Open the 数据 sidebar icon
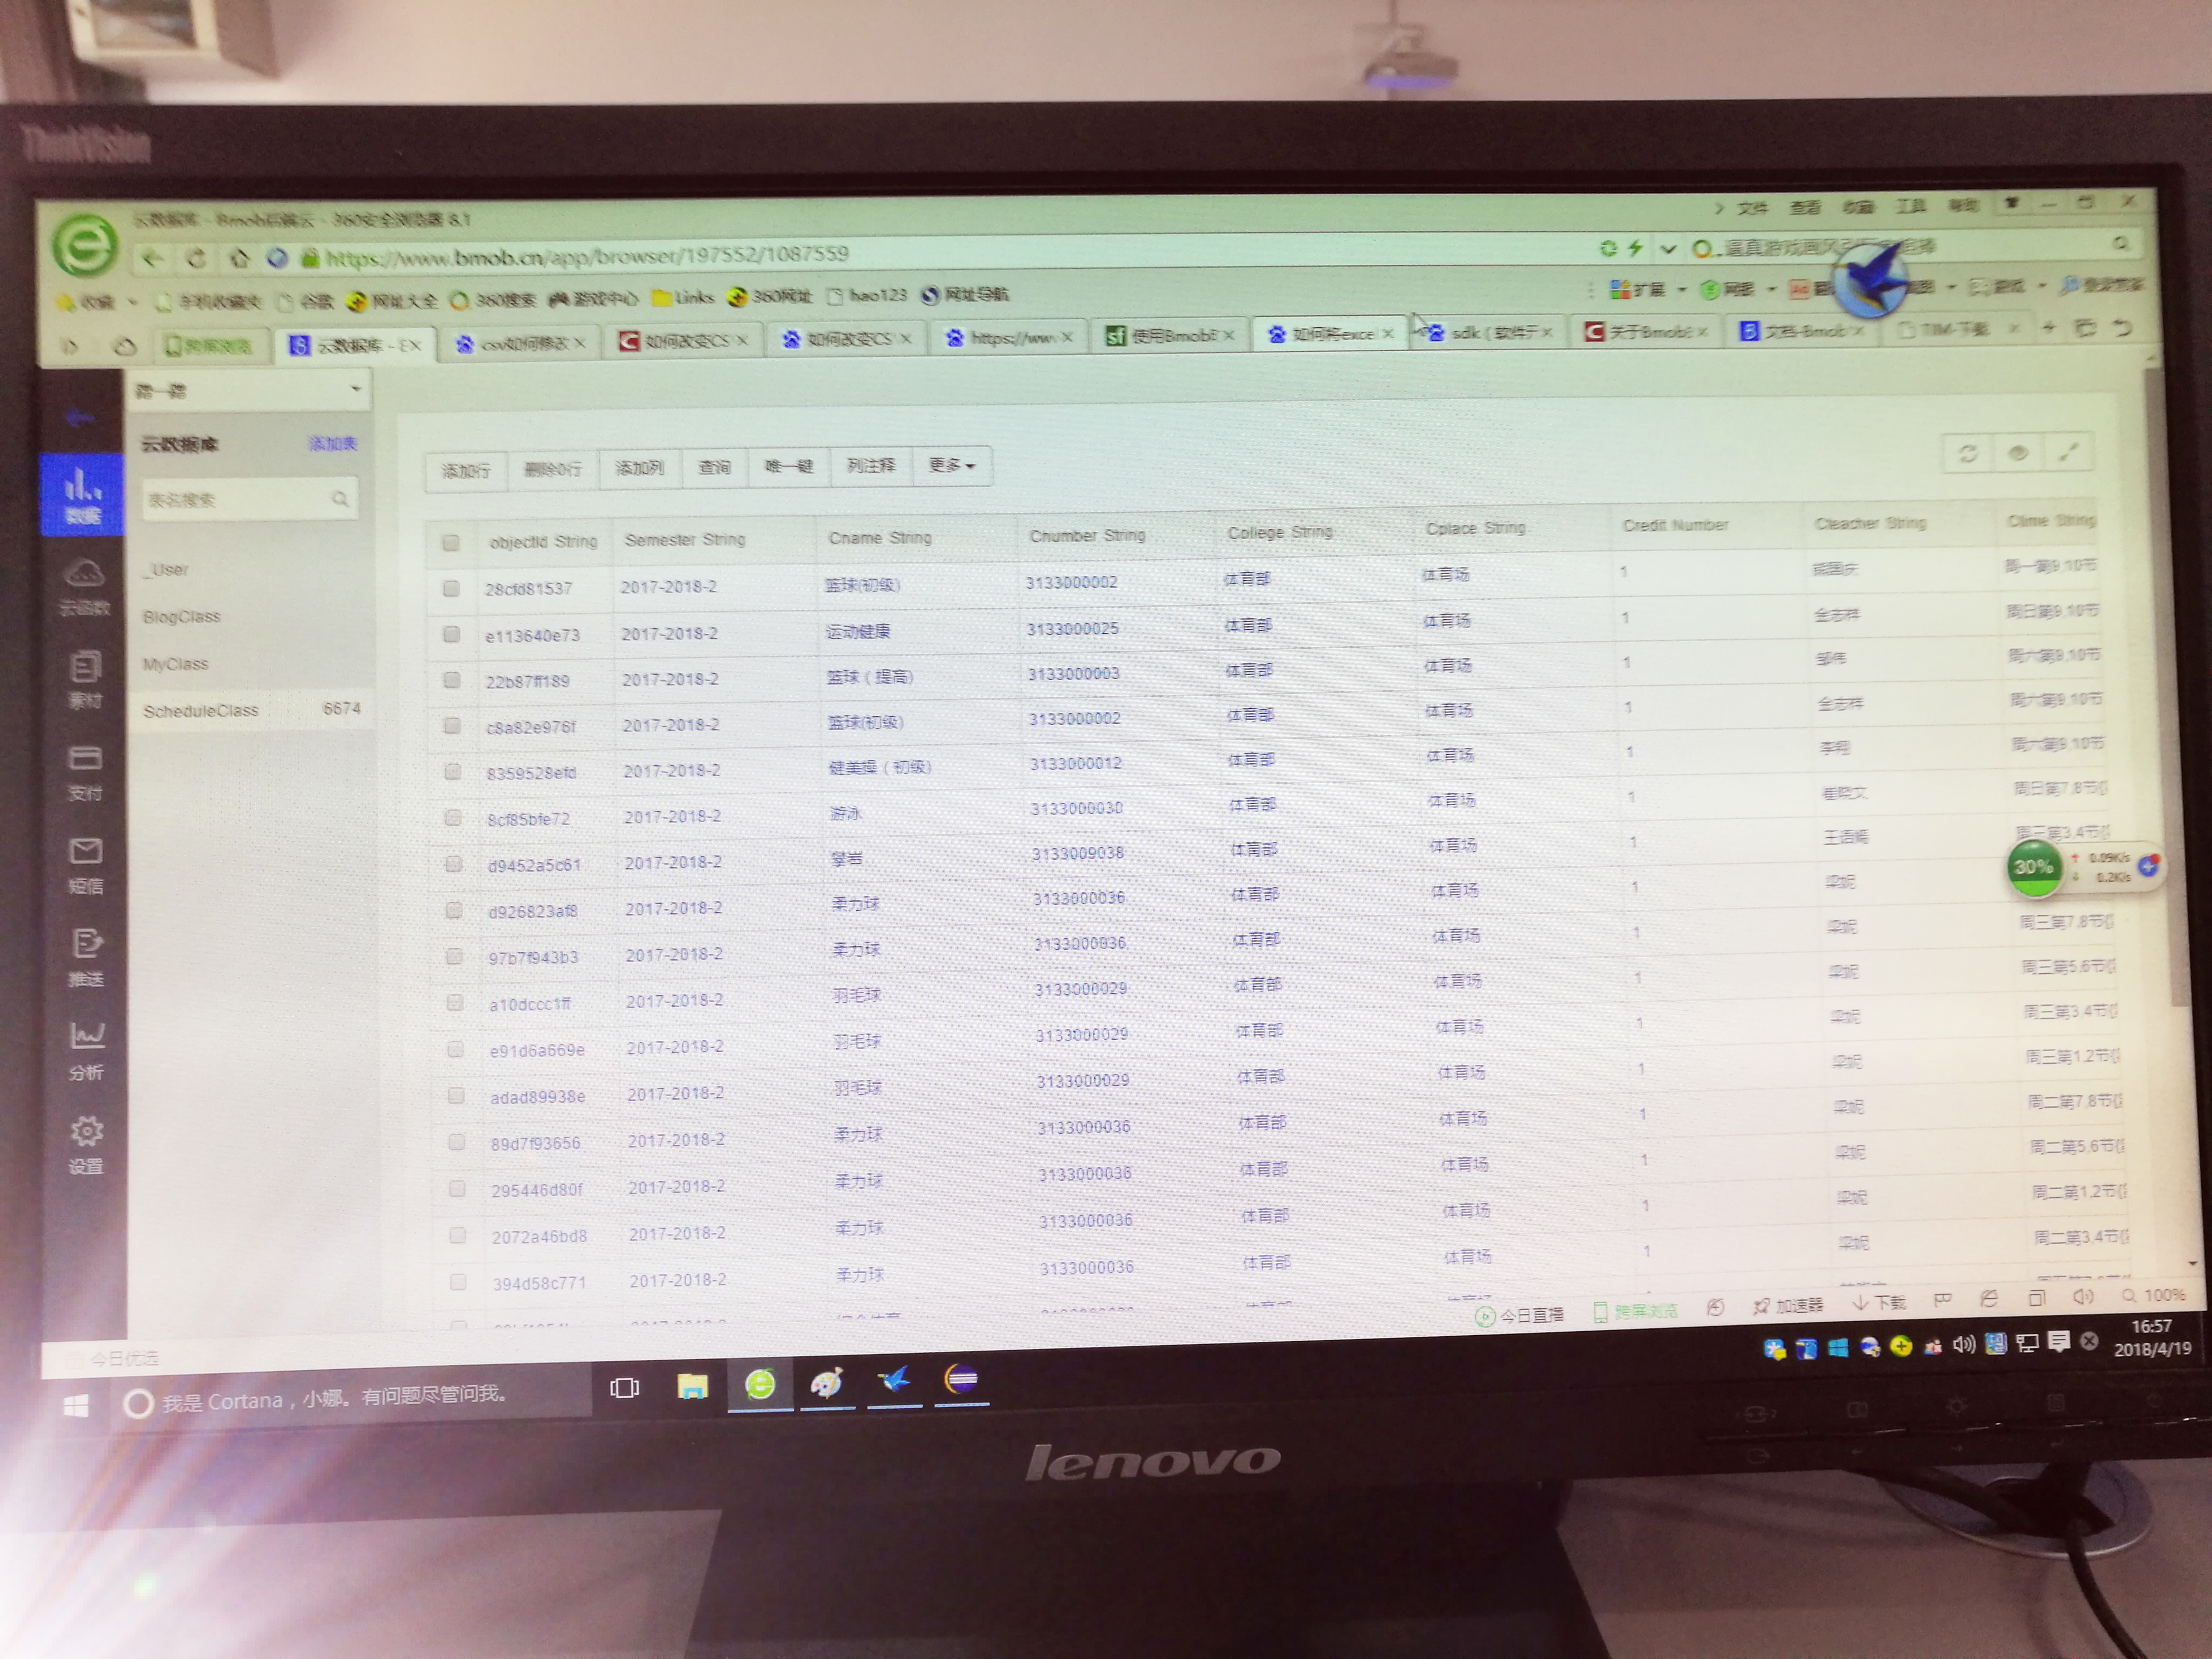Image resolution: width=2212 pixels, height=1659 pixels. point(83,495)
